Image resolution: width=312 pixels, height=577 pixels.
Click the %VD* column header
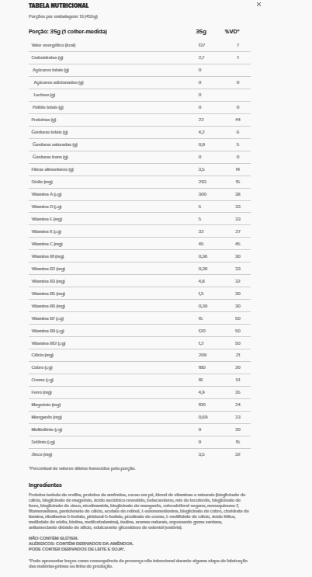click(x=232, y=32)
